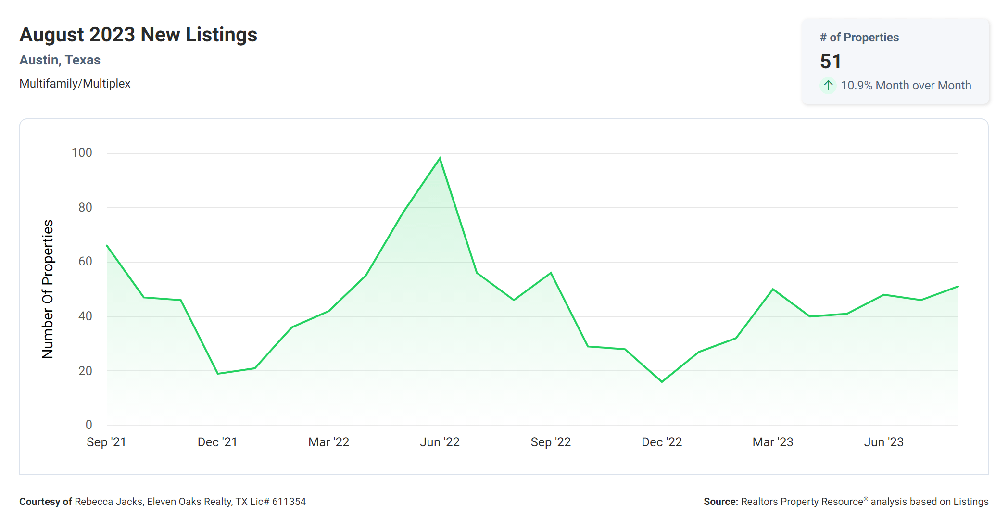Click the 51 properties count value
Viewport: 1008px width, 529px height.
pyautogui.click(x=831, y=62)
